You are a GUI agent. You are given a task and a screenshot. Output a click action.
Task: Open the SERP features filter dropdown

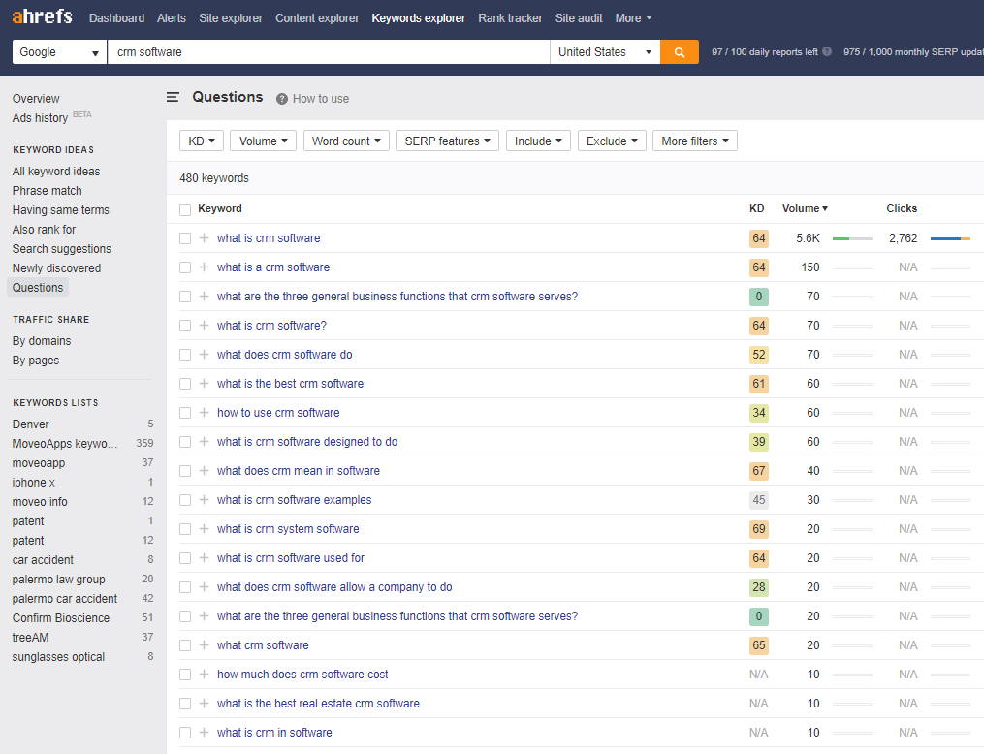tap(448, 141)
